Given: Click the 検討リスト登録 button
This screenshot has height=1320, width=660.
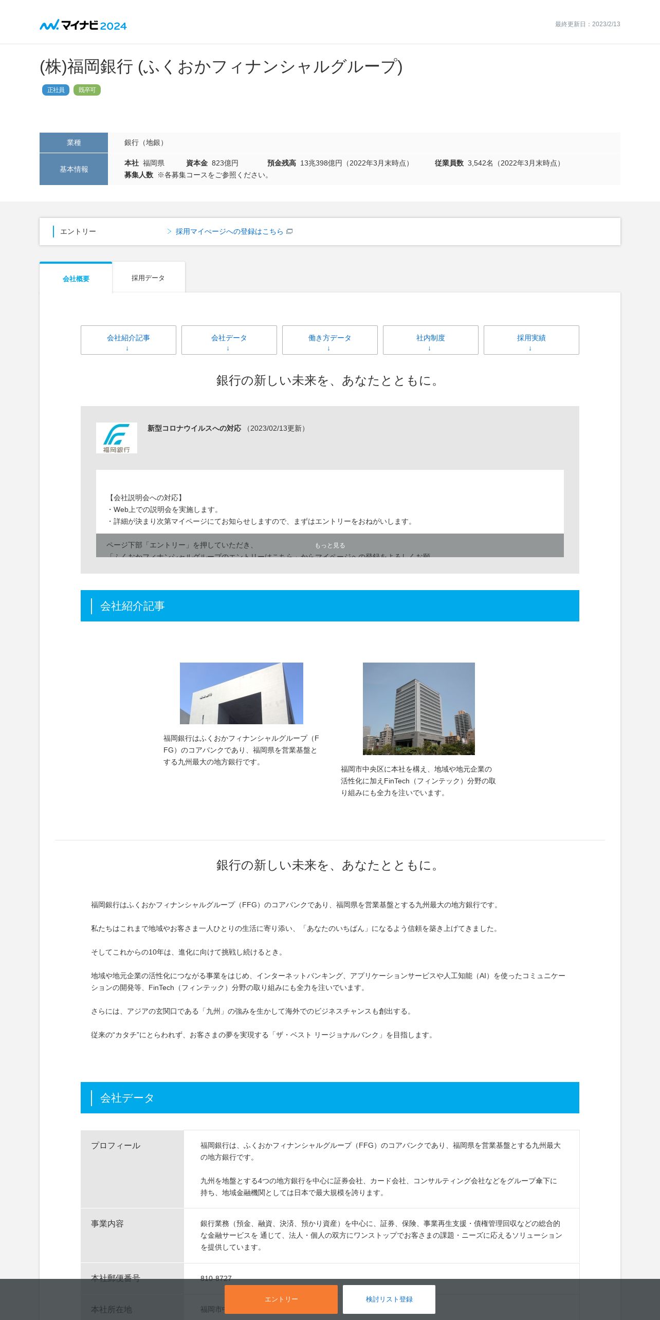Looking at the screenshot, I should coord(389,1299).
